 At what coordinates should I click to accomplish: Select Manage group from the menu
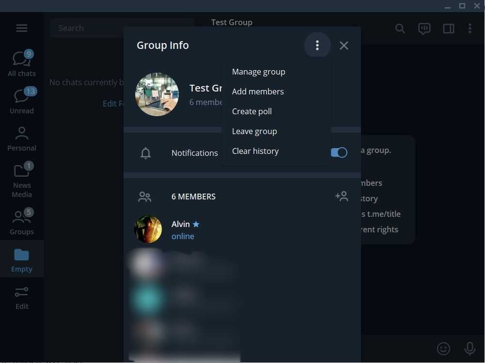point(258,72)
